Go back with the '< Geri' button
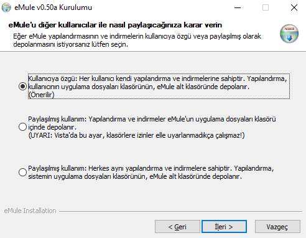 (x=177, y=227)
